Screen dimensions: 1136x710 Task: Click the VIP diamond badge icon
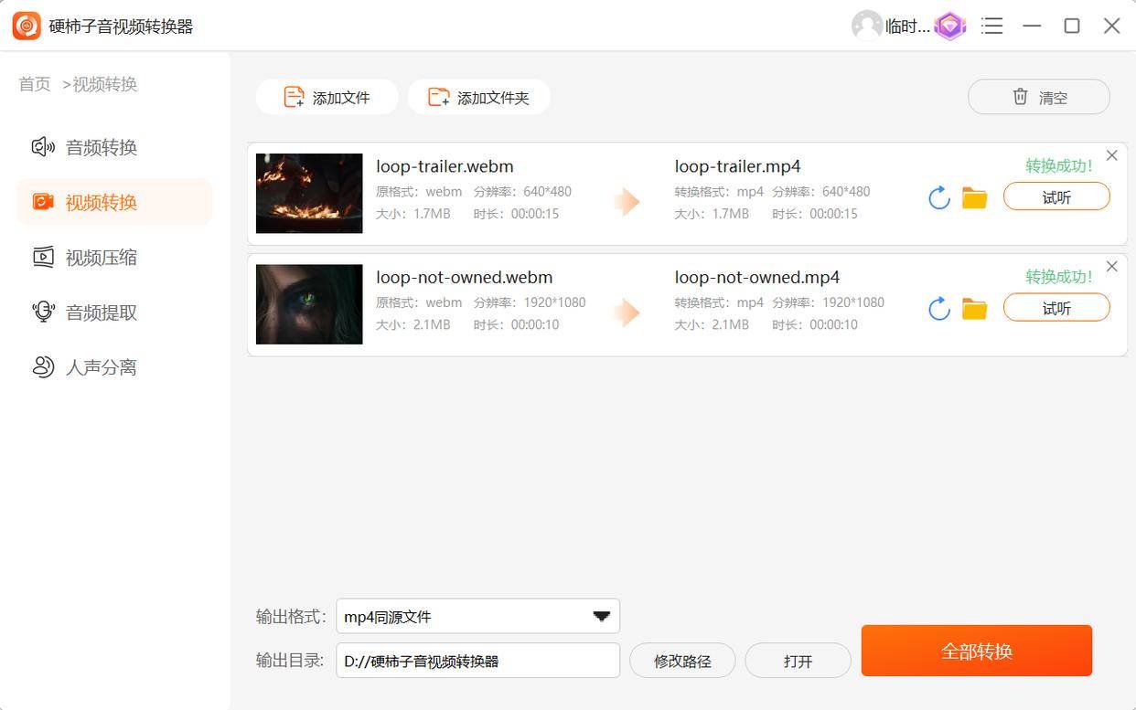pos(950,26)
